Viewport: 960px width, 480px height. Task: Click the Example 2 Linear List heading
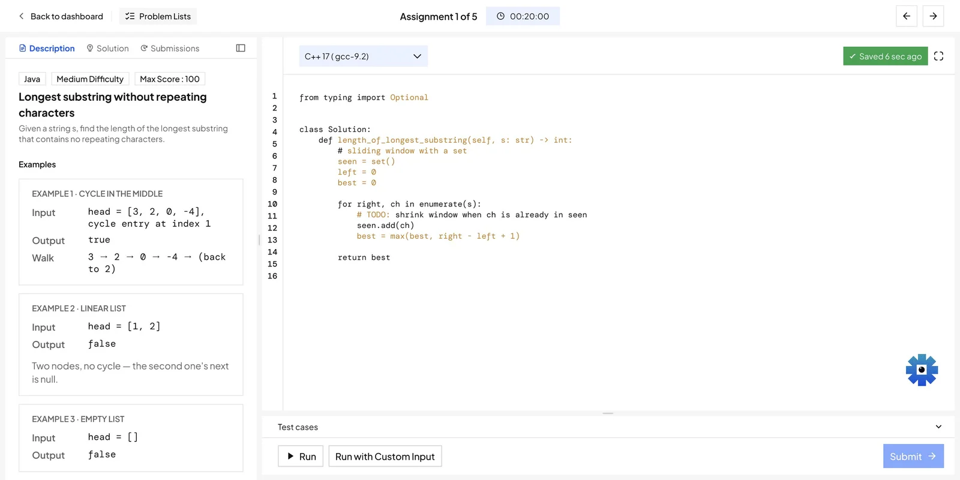[x=79, y=308]
